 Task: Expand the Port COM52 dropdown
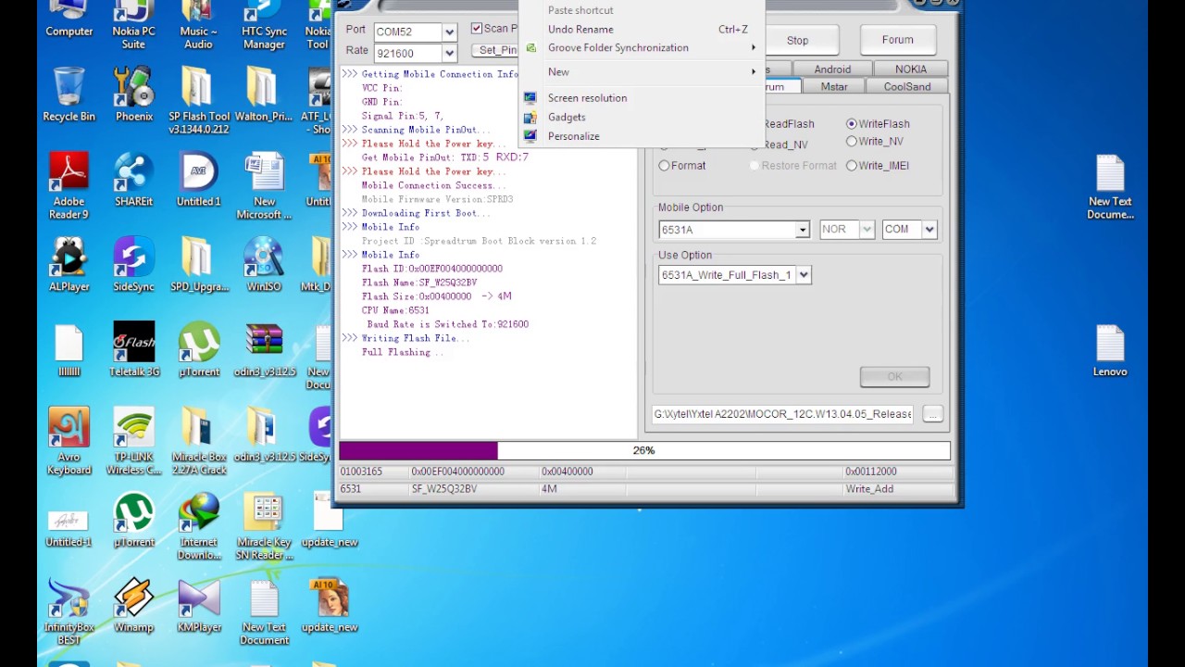(x=449, y=31)
